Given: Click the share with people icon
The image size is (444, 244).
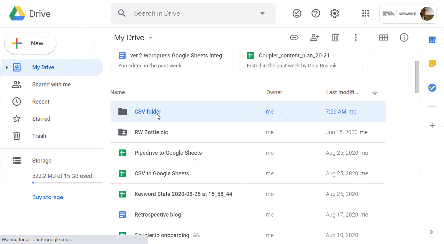Looking at the screenshot, I should 315,38.
